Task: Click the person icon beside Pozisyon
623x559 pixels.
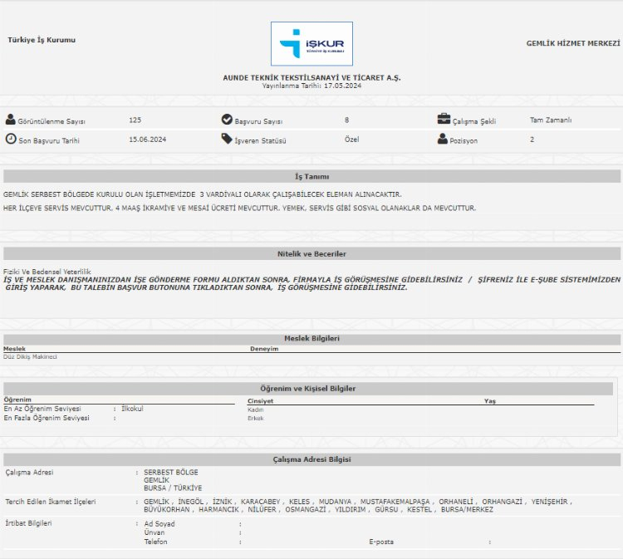Action: point(443,140)
